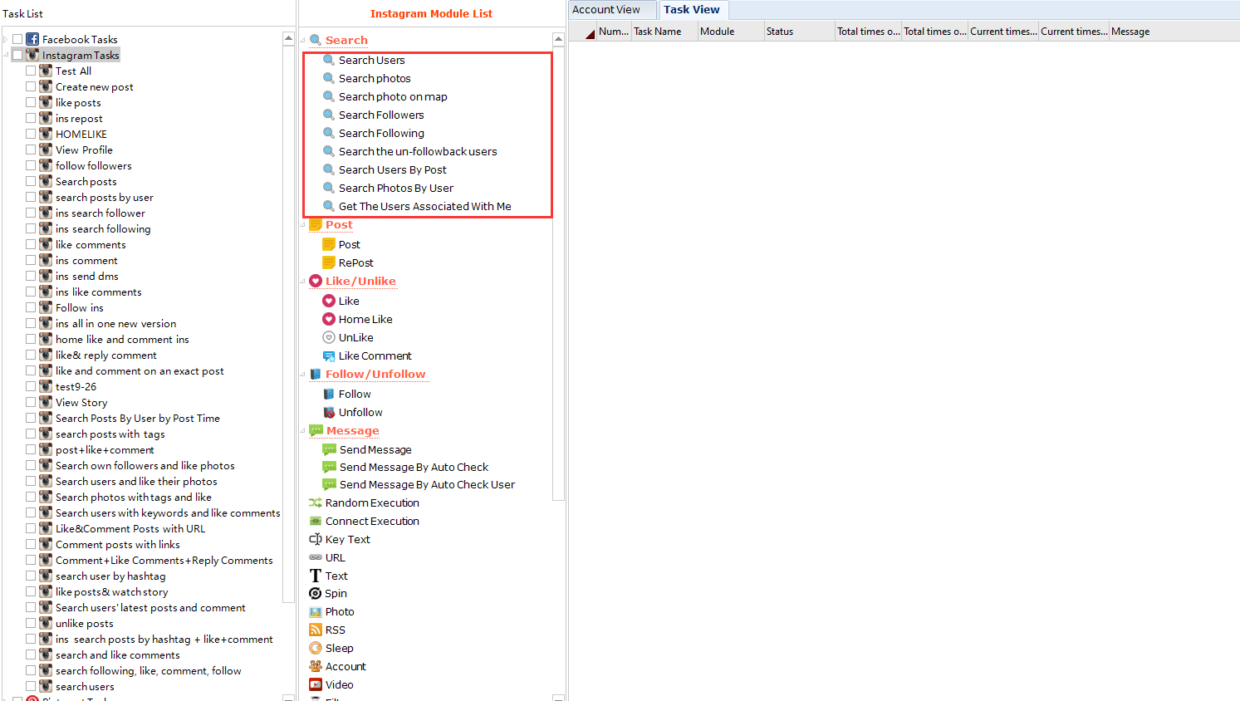The height and width of the screenshot is (701, 1240).
Task: Select the like posts& watch story task
Action: [111, 591]
